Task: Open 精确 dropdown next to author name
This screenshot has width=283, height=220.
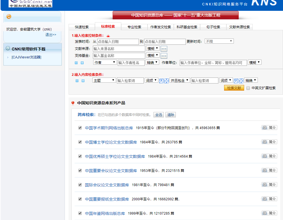Action: click(x=152, y=62)
